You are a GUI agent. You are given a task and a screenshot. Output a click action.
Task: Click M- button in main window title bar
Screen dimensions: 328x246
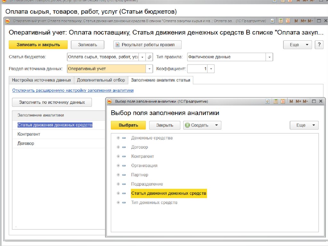click(x=310, y=21)
